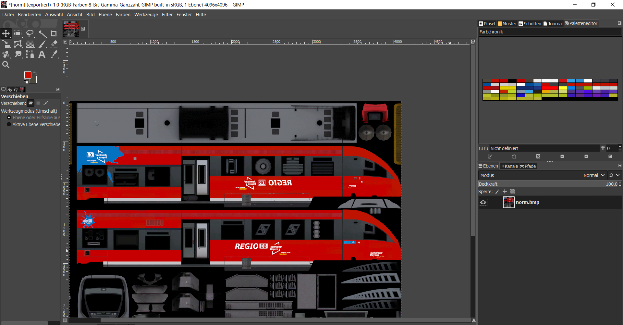Open the layer Modus dropdown
This screenshot has width=623, height=325.
coord(594,175)
